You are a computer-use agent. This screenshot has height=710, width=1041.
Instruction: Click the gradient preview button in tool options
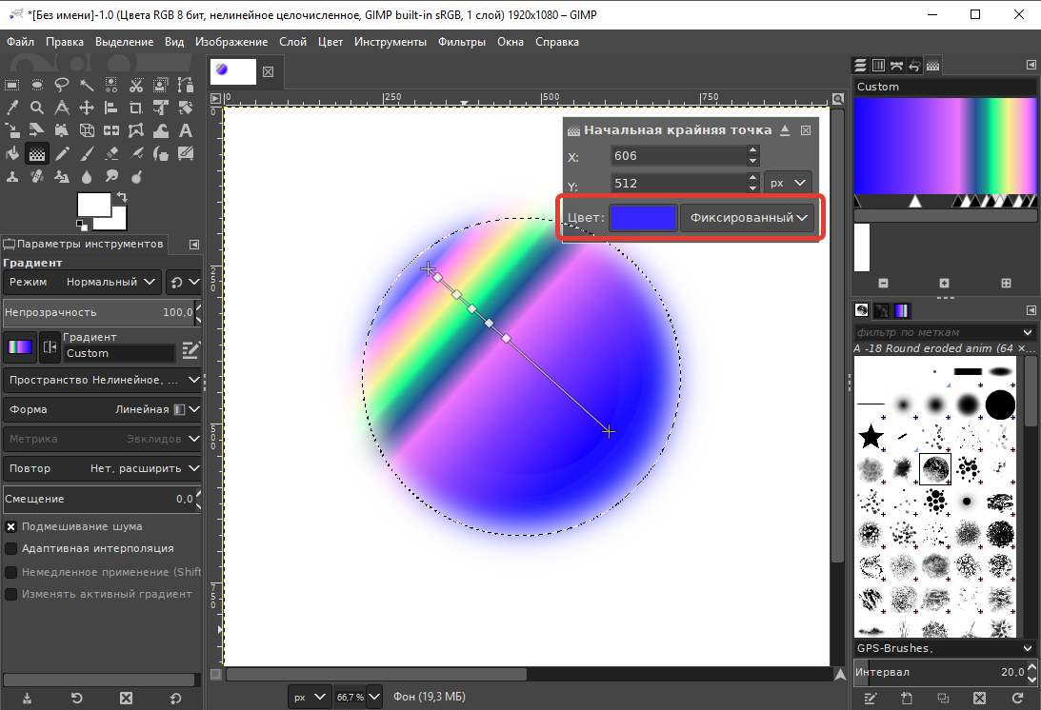[x=19, y=347]
